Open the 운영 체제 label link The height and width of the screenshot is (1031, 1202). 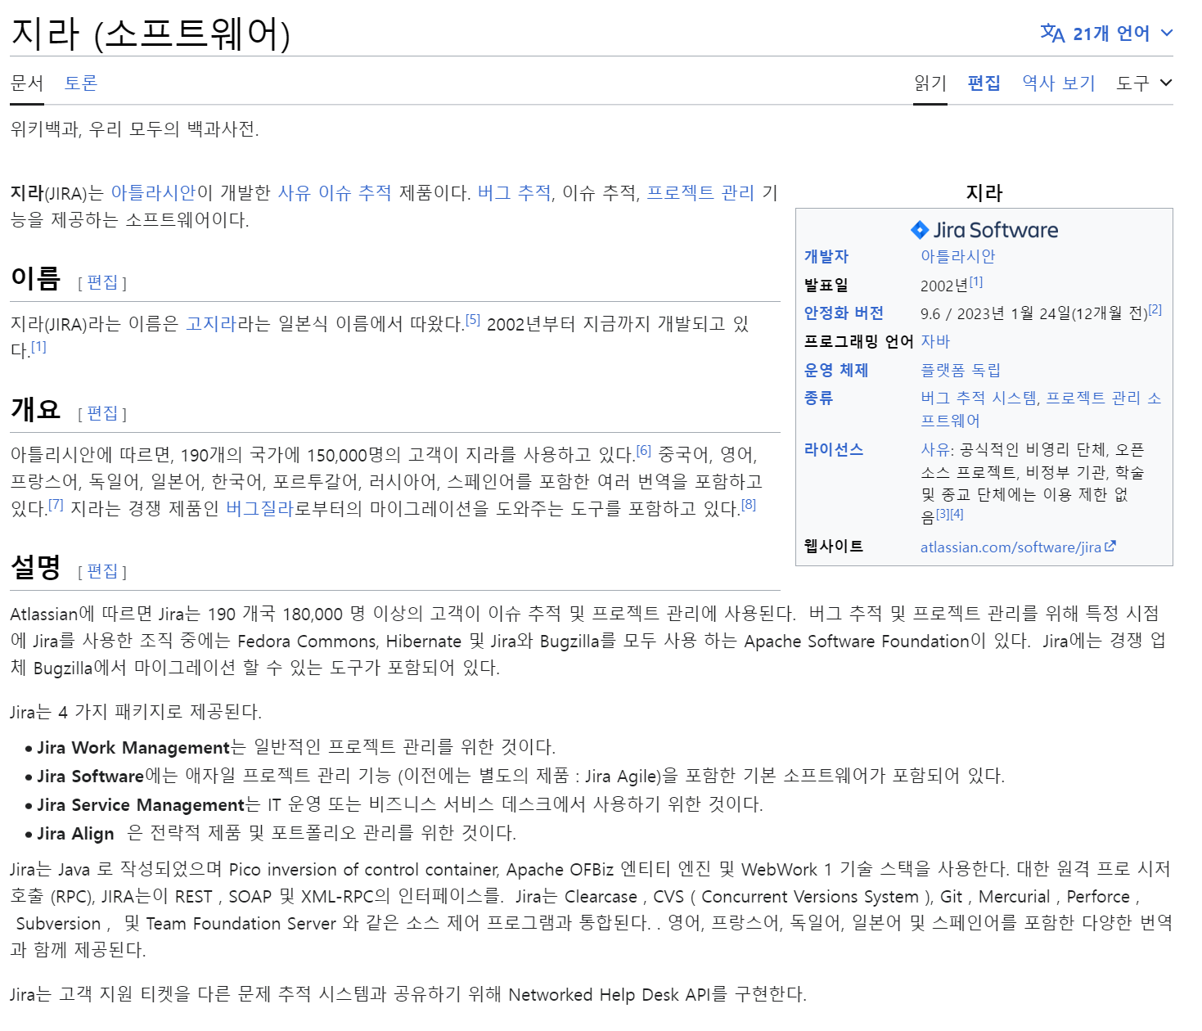click(836, 370)
